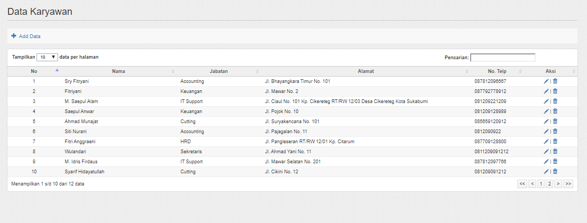This screenshot has height=223, width=587.
Task: Delete Wulandari's record via trash icon
Action: click(x=555, y=151)
